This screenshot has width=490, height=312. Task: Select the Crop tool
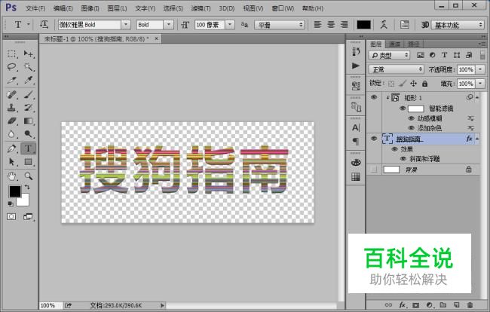click(12, 81)
